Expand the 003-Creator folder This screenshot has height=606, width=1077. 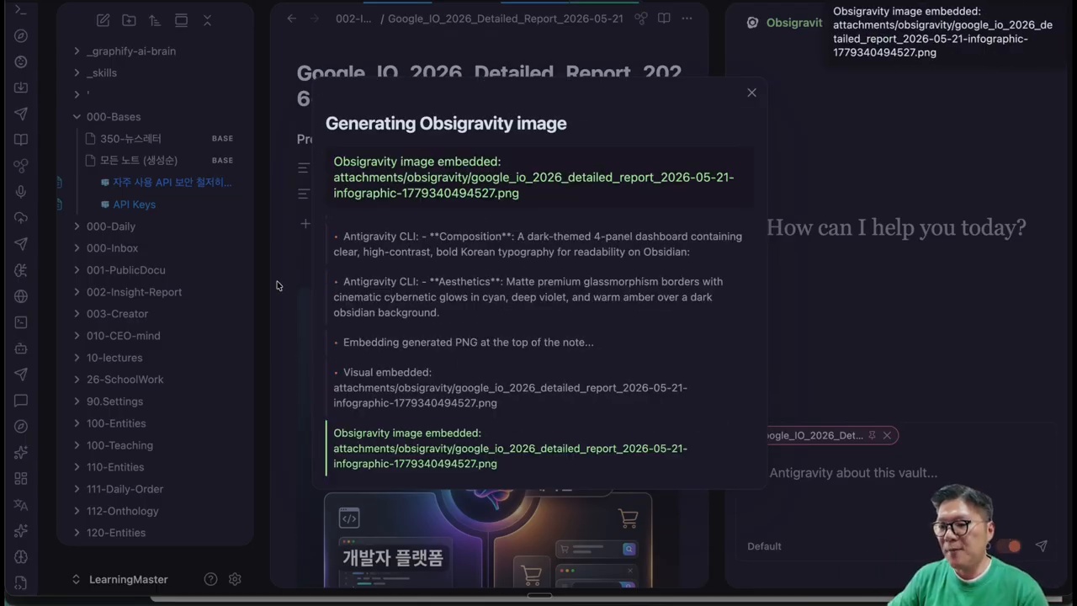click(77, 314)
